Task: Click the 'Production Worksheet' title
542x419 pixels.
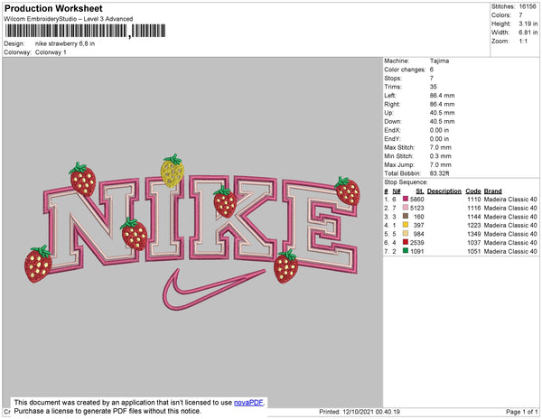Action: click(x=53, y=8)
